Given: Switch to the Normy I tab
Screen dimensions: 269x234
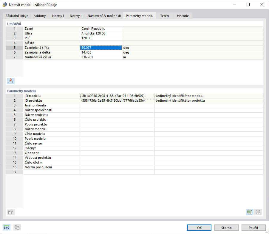Looking at the screenshot, I should coord(58,16).
